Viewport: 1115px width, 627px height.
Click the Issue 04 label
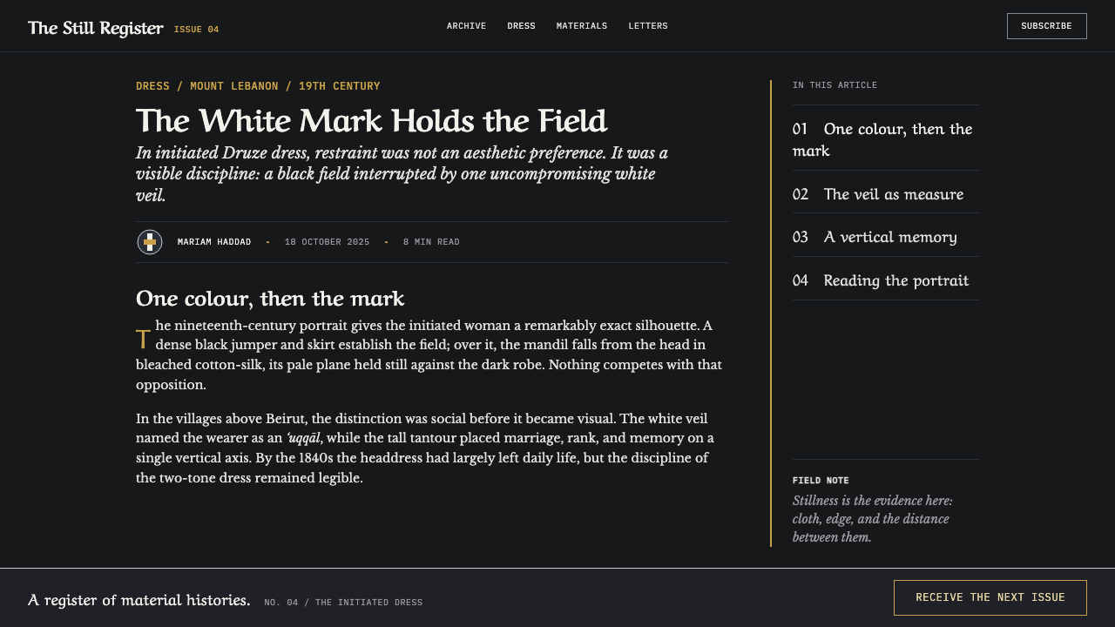point(196,30)
